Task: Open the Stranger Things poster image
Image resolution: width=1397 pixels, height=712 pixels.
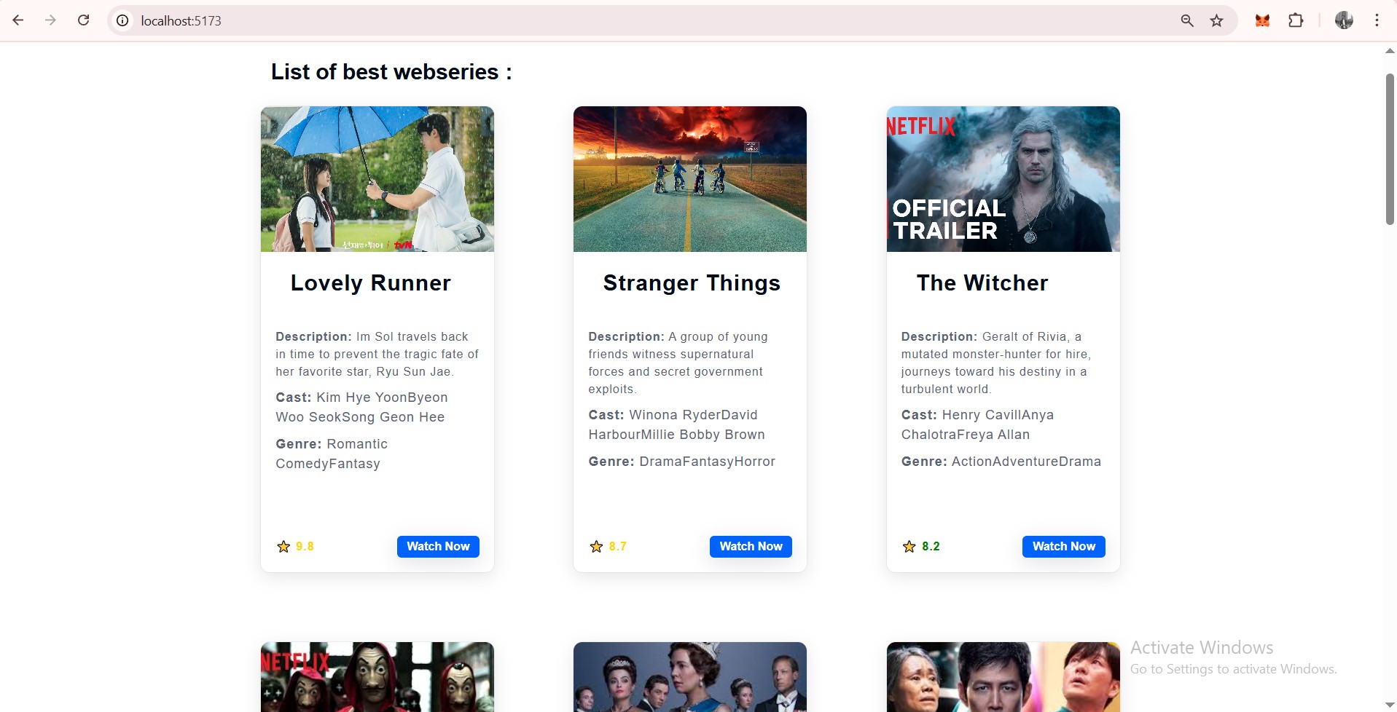Action: coord(690,179)
